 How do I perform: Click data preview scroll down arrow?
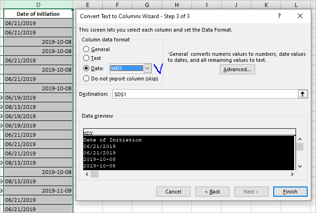(x=300, y=166)
